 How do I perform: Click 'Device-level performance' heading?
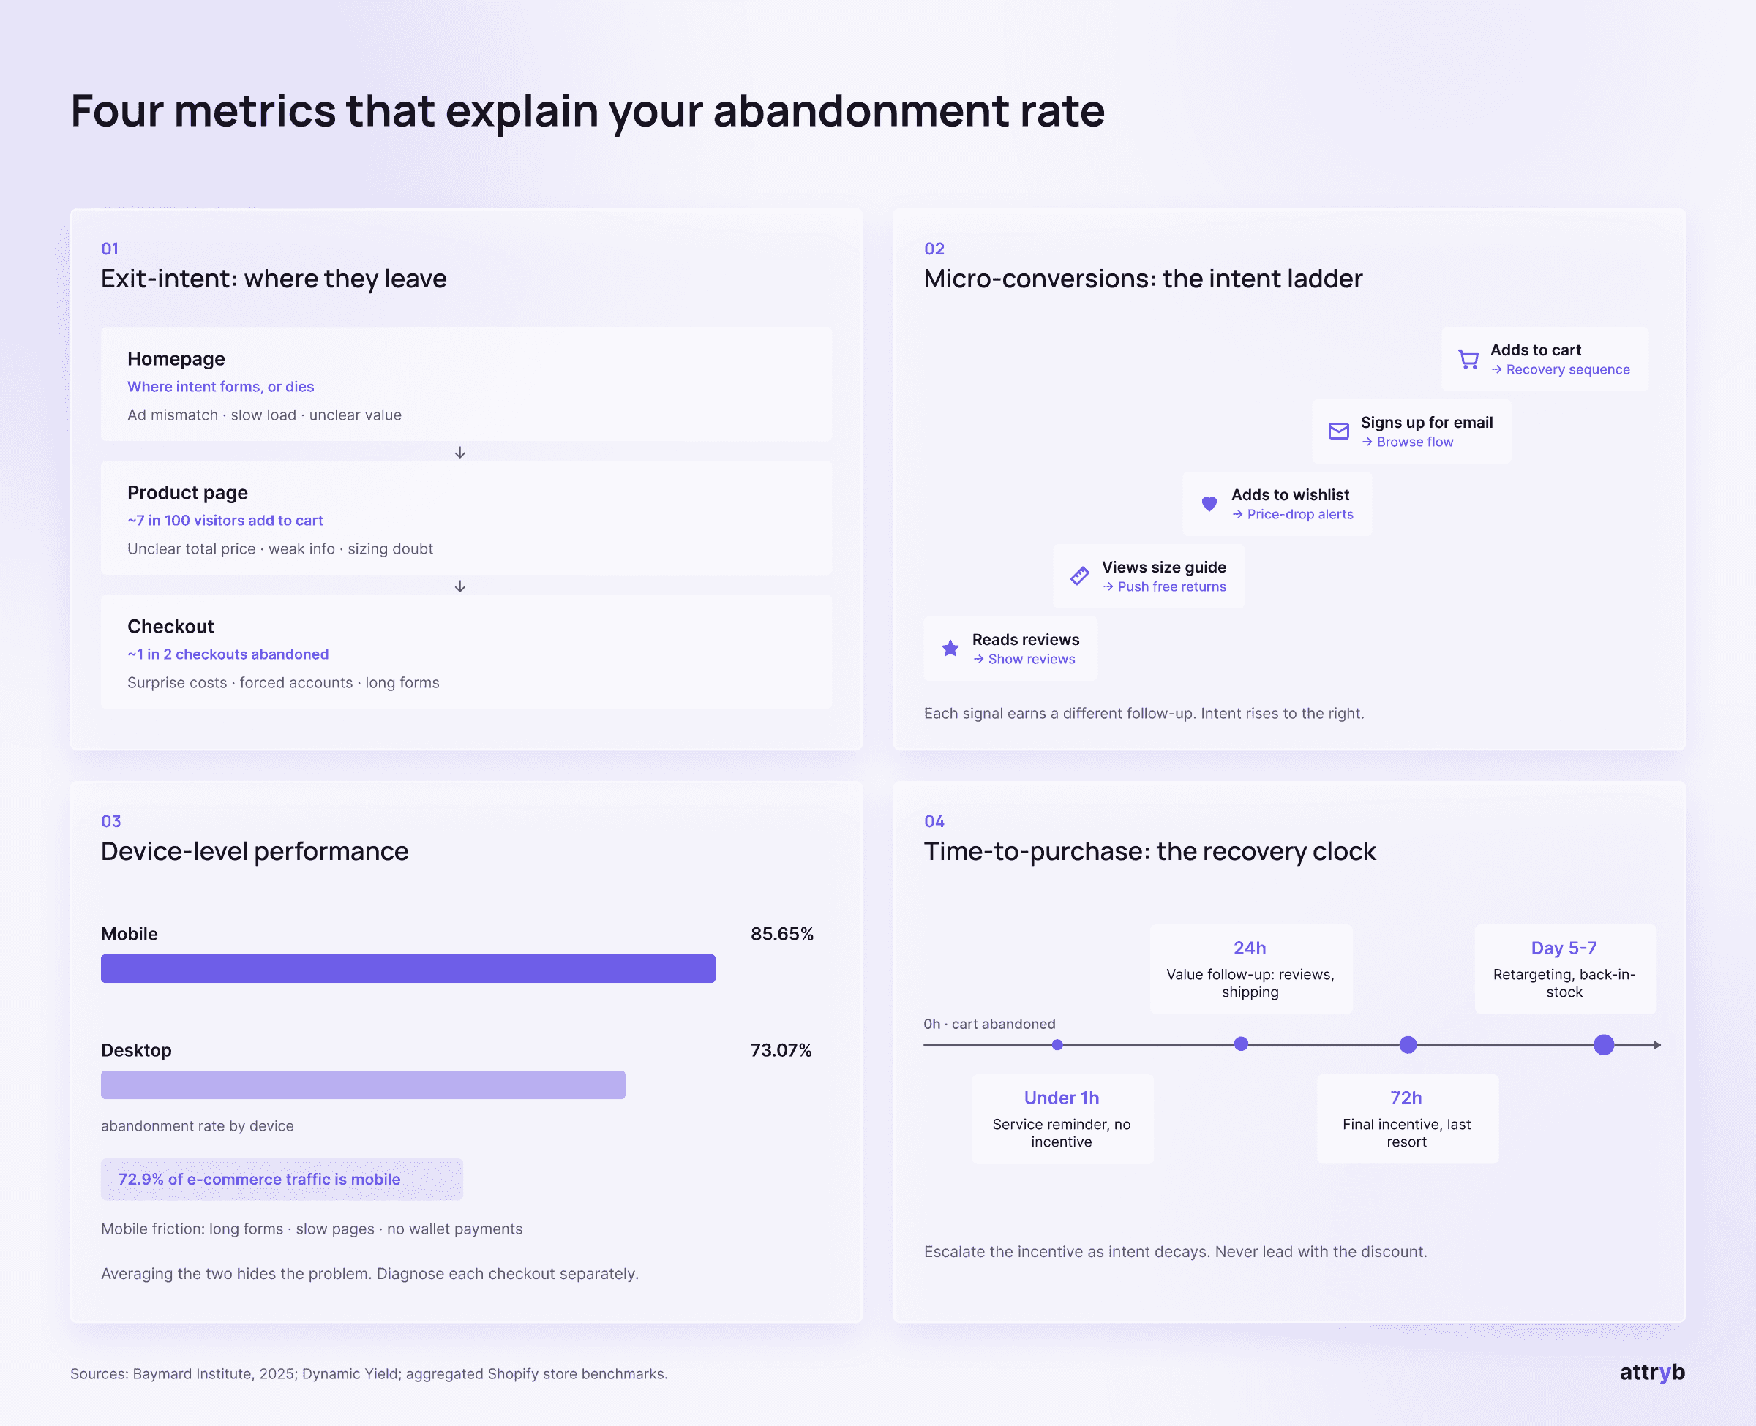click(x=255, y=852)
